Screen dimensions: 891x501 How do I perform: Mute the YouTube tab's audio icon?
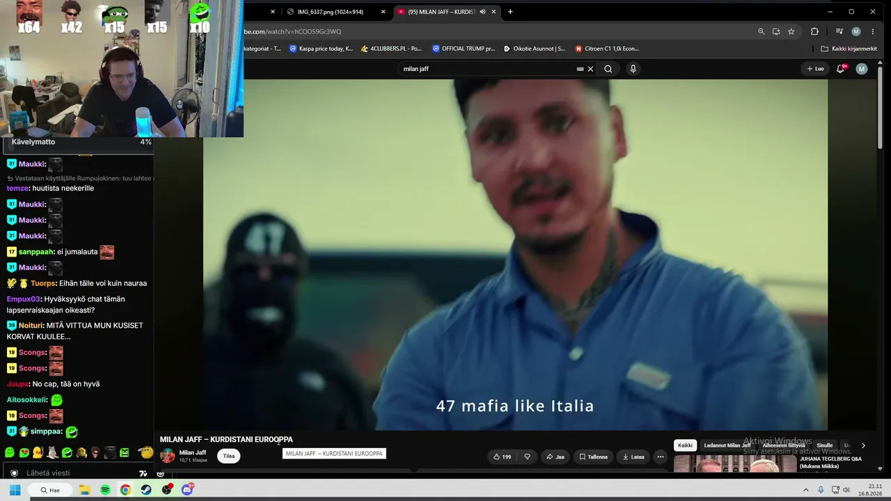coord(482,12)
